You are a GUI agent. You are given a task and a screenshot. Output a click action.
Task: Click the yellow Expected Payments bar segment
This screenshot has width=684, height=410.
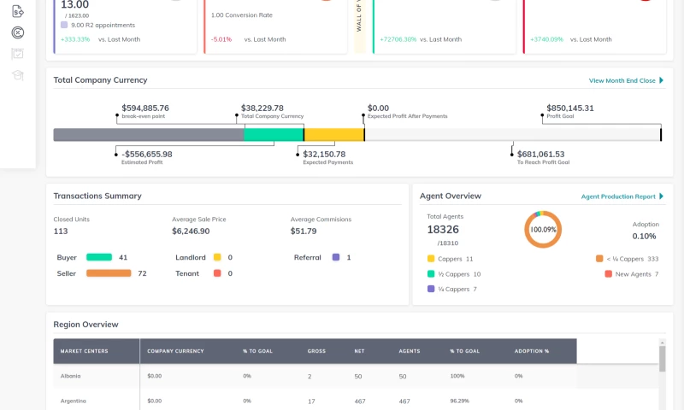333,135
